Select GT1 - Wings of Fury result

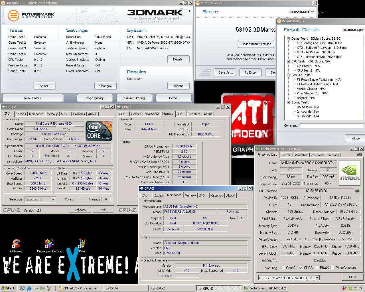[x=319, y=43]
